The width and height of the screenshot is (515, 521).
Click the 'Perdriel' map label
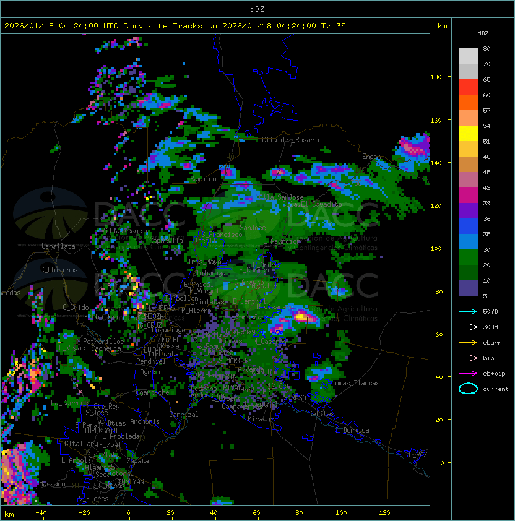pos(151,361)
